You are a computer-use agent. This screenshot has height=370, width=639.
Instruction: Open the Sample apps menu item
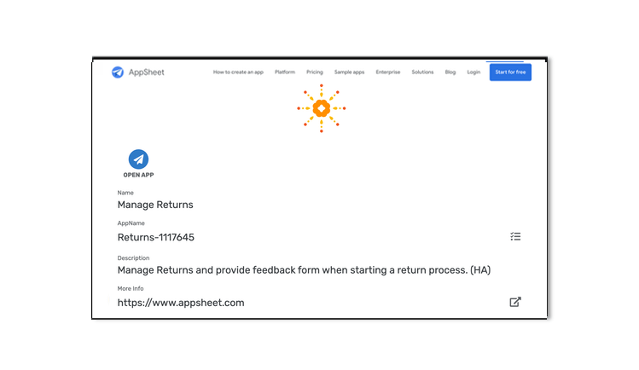[x=349, y=72]
